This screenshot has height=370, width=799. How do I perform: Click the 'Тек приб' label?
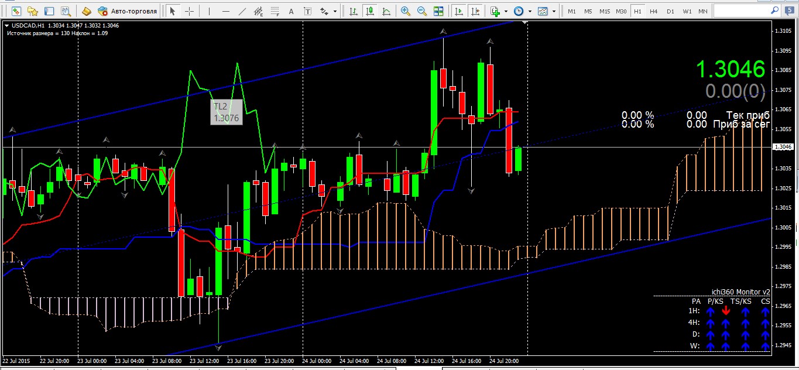point(748,115)
